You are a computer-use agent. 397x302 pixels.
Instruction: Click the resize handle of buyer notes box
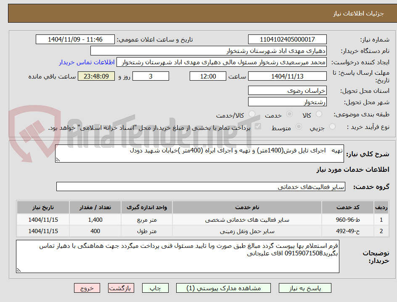19,270
